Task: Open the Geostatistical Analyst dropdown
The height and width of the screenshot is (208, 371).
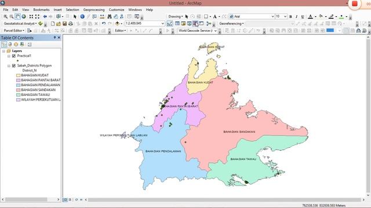Action: coord(20,24)
